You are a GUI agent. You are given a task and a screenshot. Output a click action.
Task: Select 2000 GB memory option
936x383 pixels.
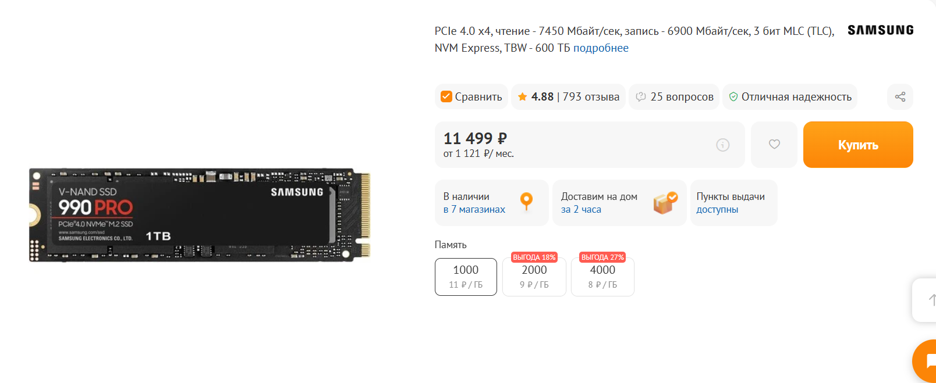[534, 277]
